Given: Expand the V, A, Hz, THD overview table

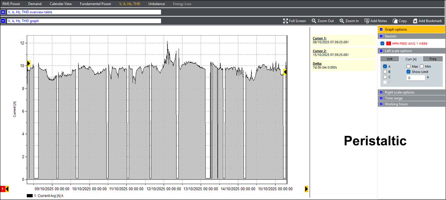Looking at the screenshot, I should (x=3, y=12).
